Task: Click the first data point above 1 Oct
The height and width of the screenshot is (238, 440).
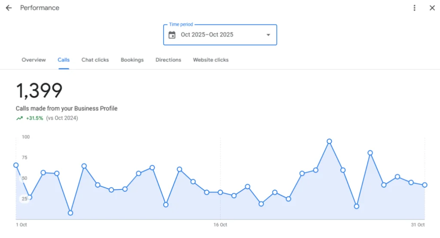Action: (16, 165)
